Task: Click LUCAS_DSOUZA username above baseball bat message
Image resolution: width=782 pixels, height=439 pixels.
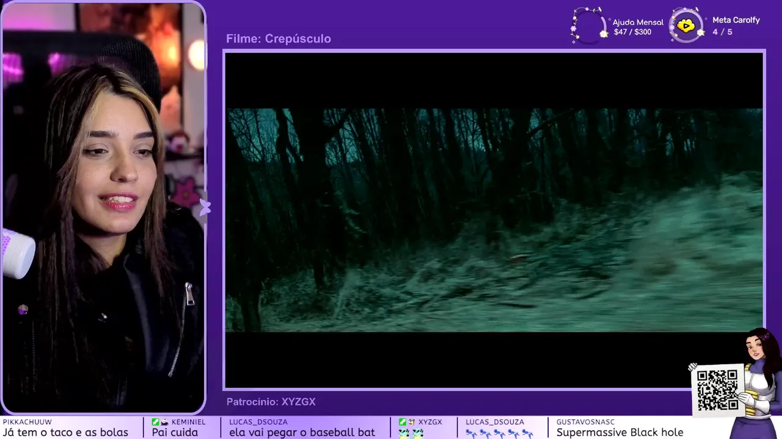Action: (x=258, y=422)
